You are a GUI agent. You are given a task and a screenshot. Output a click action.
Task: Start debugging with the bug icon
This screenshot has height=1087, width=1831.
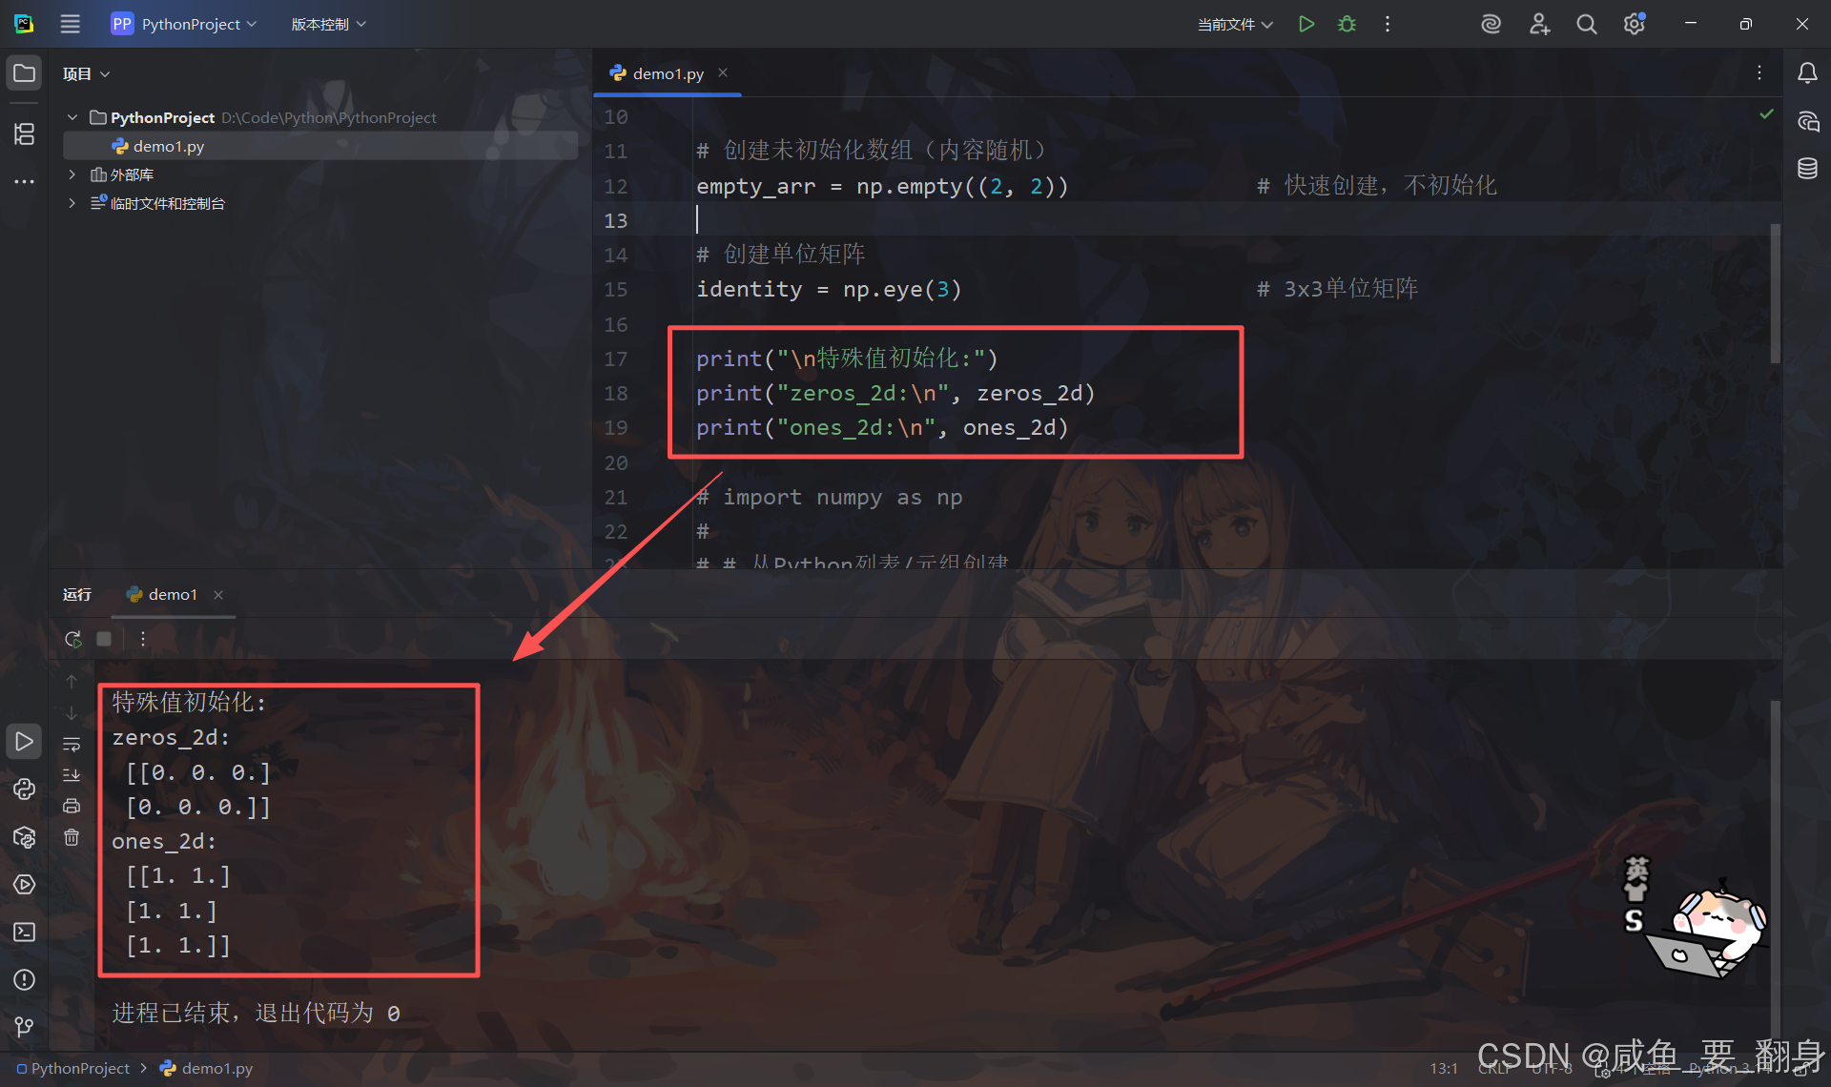click(x=1347, y=24)
